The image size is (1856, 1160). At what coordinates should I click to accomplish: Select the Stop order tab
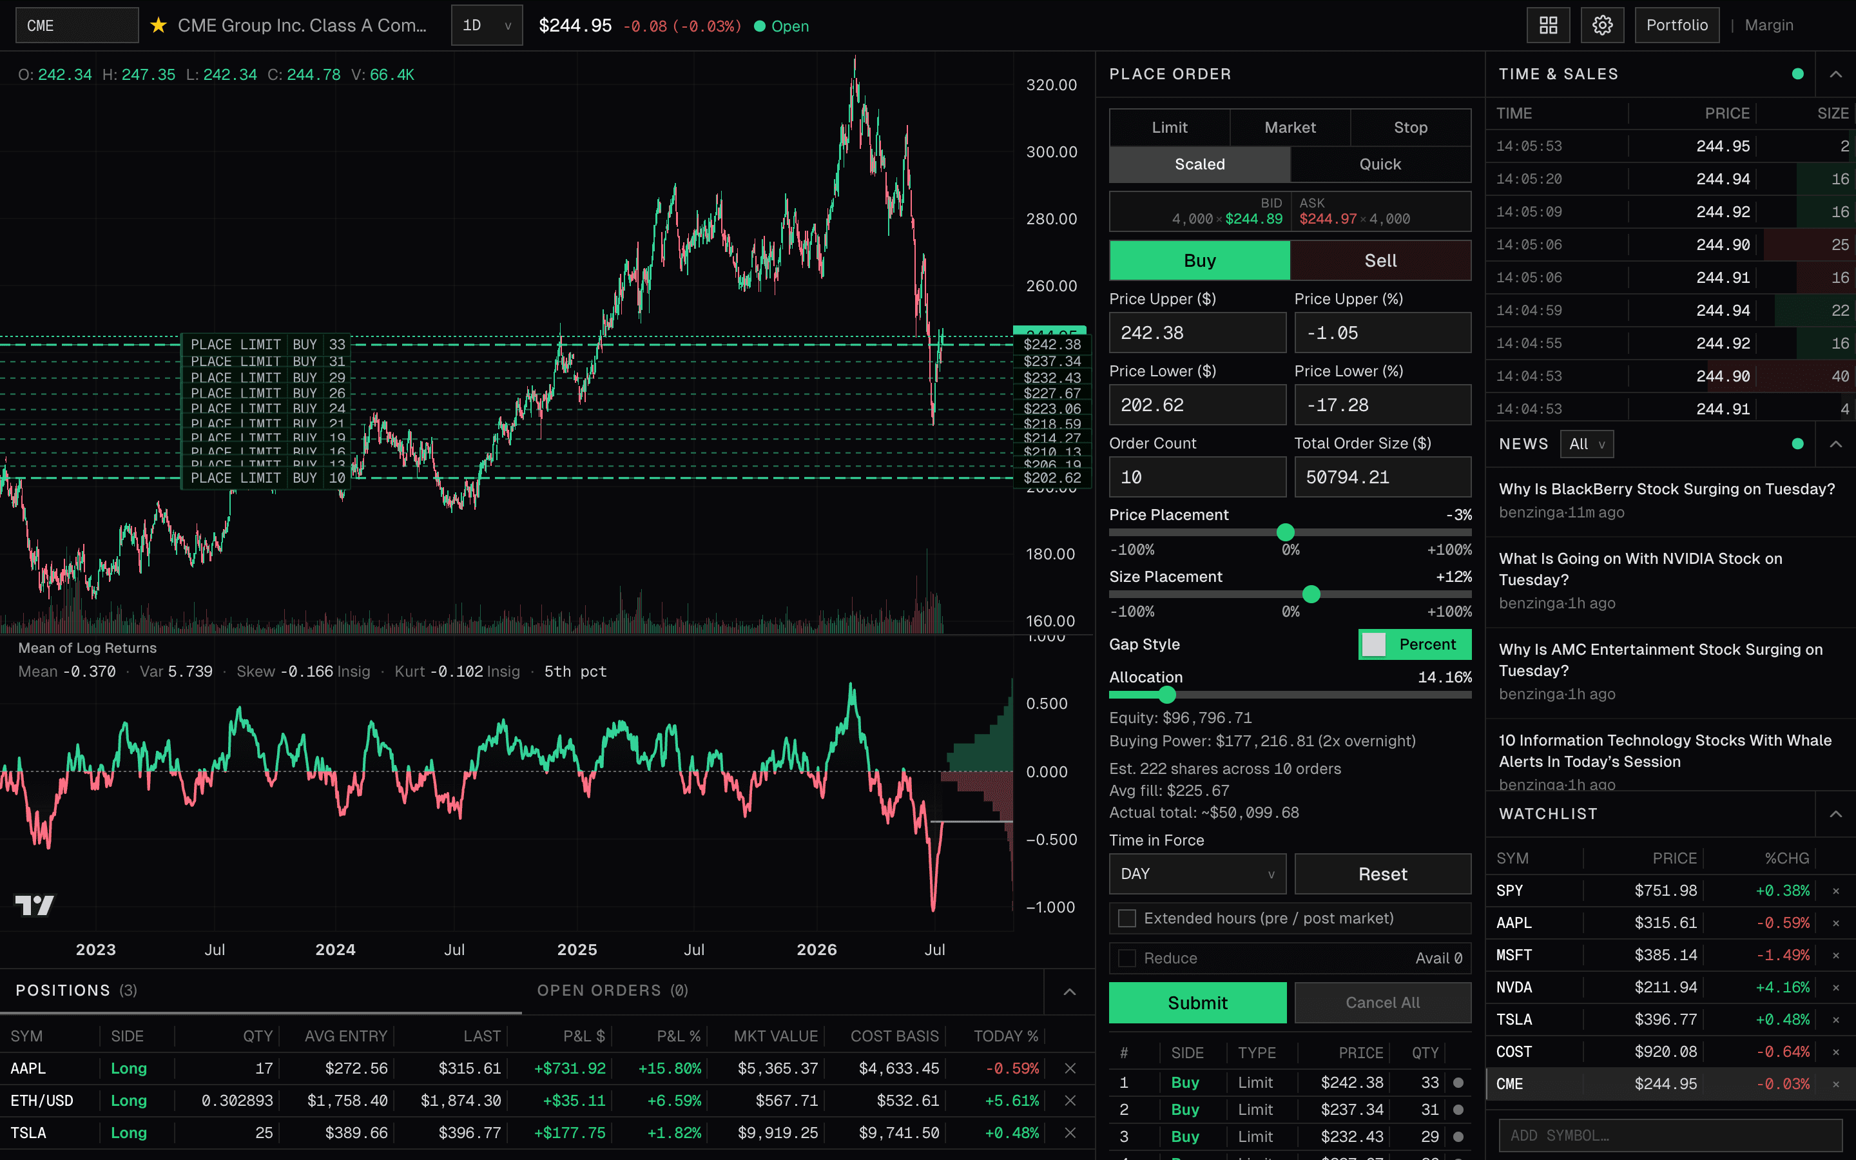[x=1411, y=128]
